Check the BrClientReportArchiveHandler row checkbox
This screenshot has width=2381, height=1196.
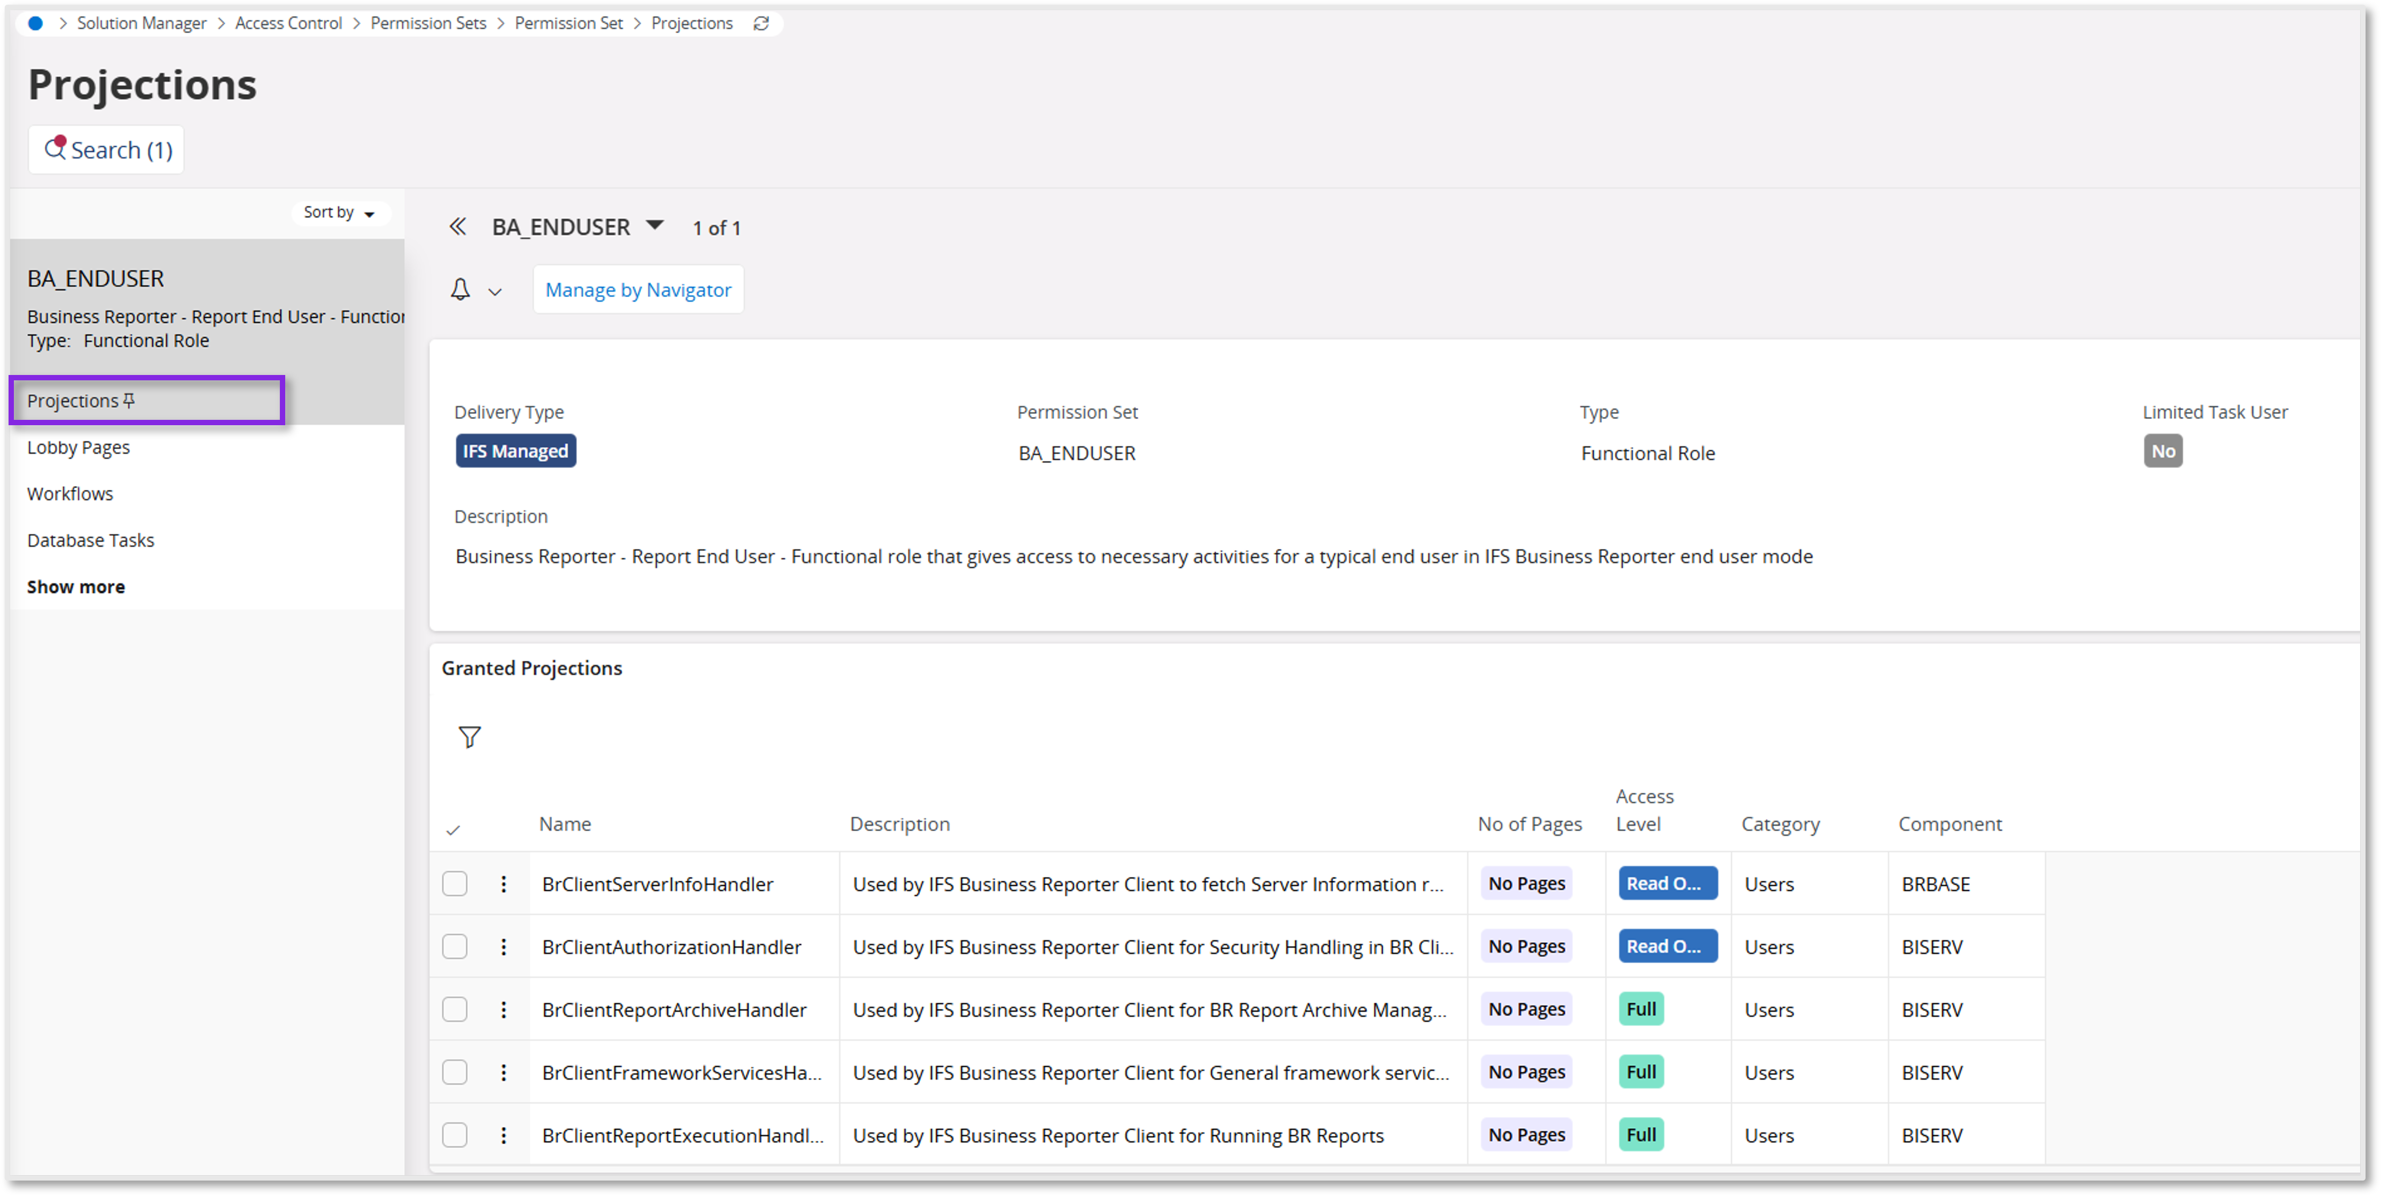454,1009
